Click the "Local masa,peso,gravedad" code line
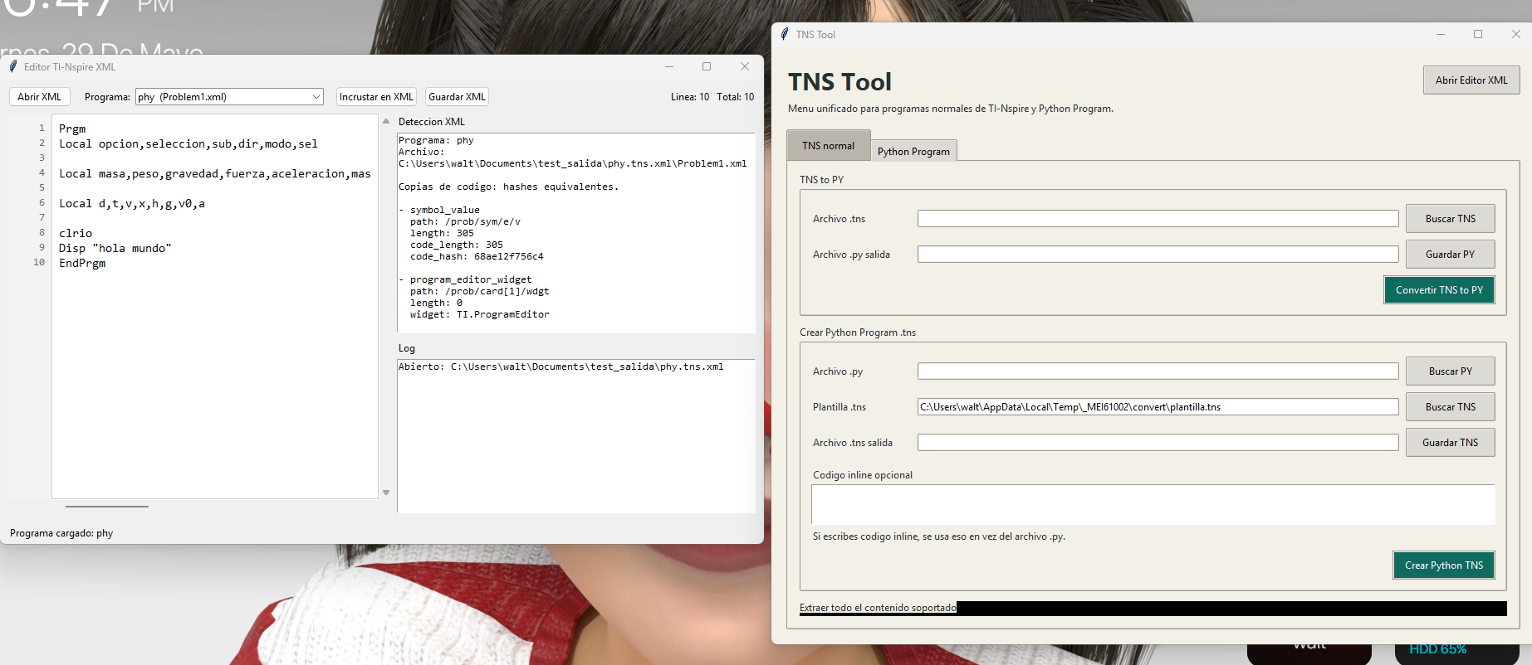This screenshot has width=1532, height=665. coord(215,173)
